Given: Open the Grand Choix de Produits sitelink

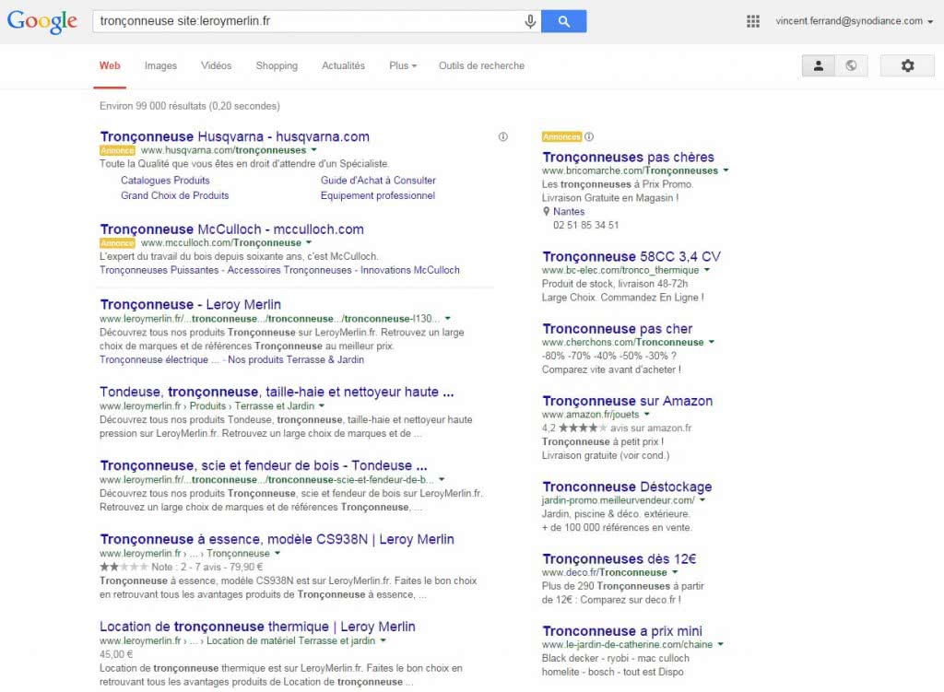Looking at the screenshot, I should click(x=174, y=195).
